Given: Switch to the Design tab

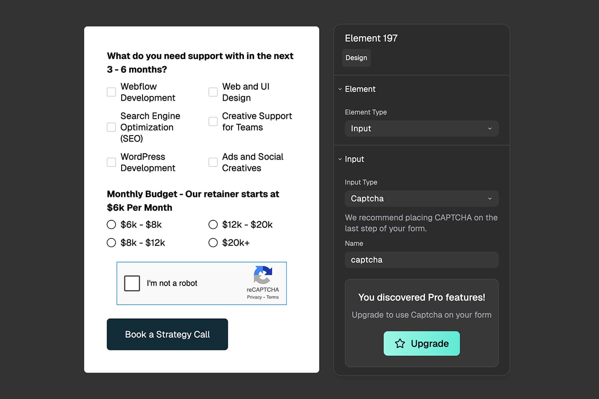Looking at the screenshot, I should coord(356,58).
